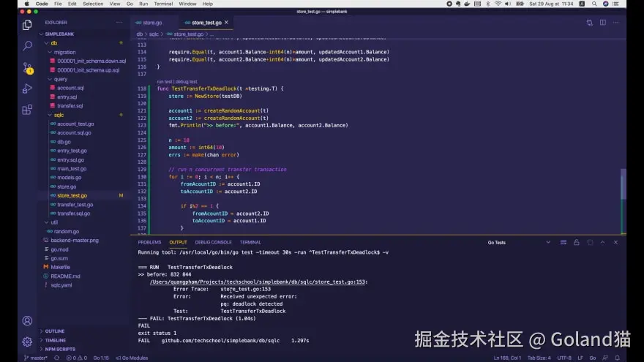Collapse the db folder
The height and width of the screenshot is (362, 644).
(x=46, y=43)
